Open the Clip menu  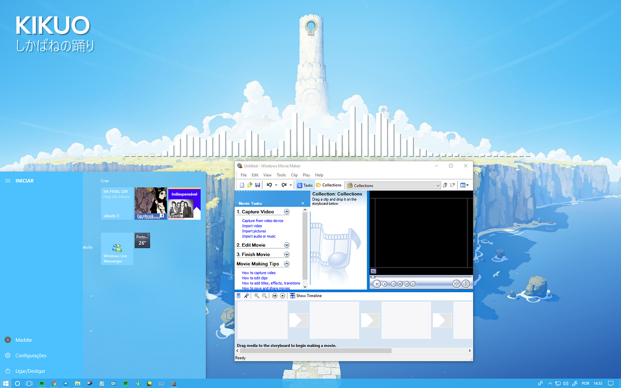tap(294, 175)
